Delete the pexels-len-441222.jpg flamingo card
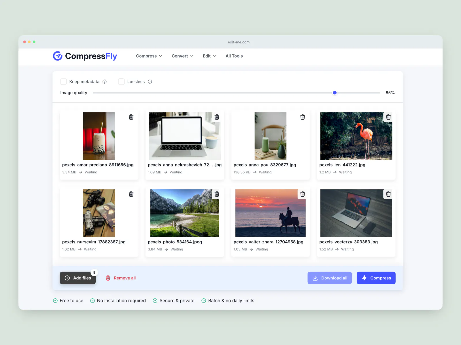Screen dimensions: 461x345 coord(388,117)
